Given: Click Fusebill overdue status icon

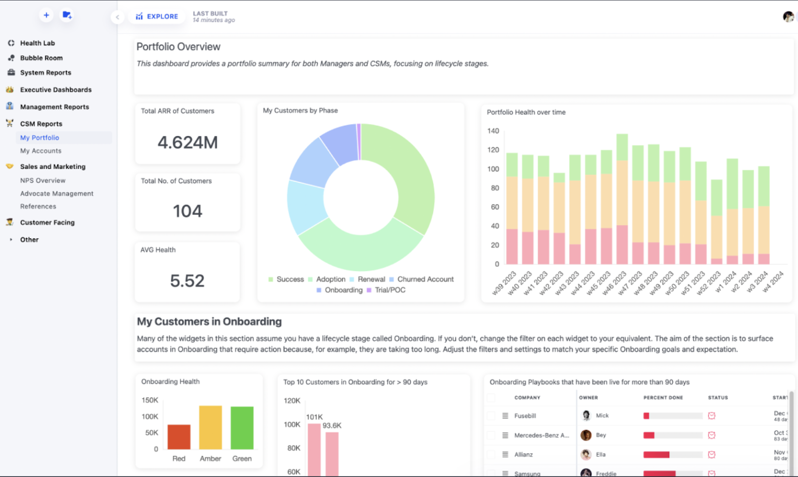Looking at the screenshot, I should coord(712,416).
